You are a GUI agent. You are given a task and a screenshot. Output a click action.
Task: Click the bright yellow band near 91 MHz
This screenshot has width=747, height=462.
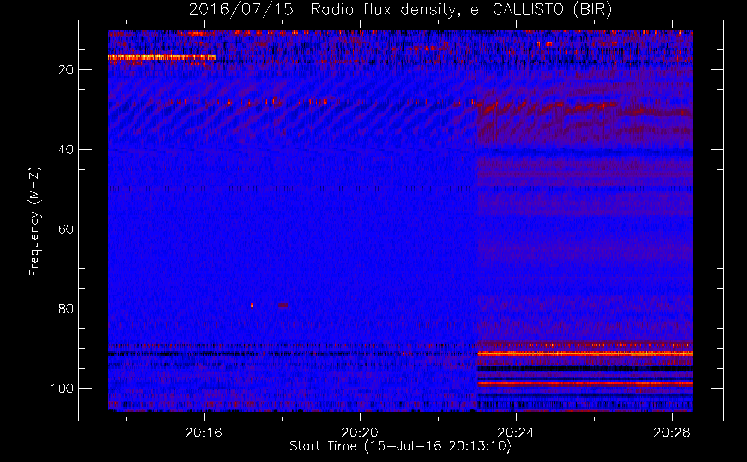coord(585,353)
